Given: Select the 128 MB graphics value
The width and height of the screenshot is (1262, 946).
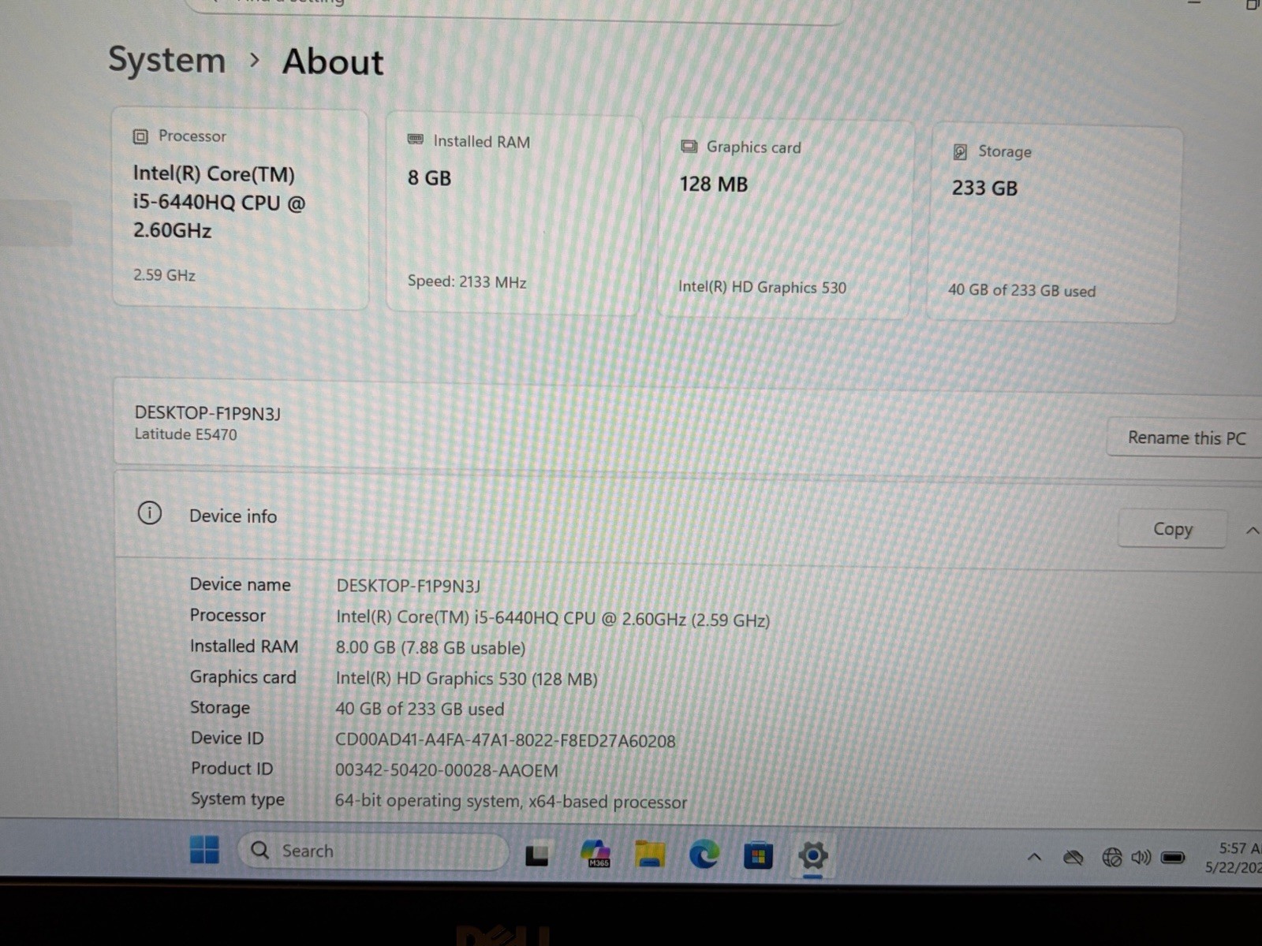Looking at the screenshot, I should point(714,184).
